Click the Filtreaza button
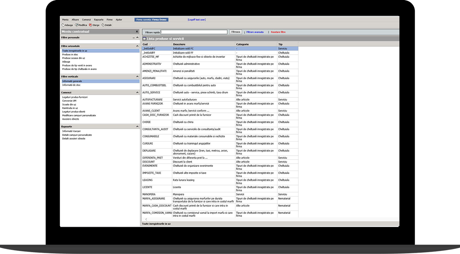 tap(235, 32)
